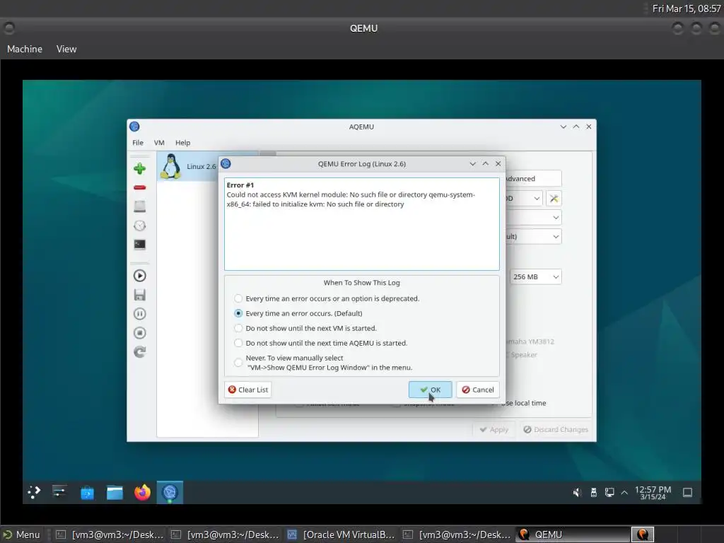Click the show desktop icon in guest tray
724x543 pixels.
tap(687, 493)
